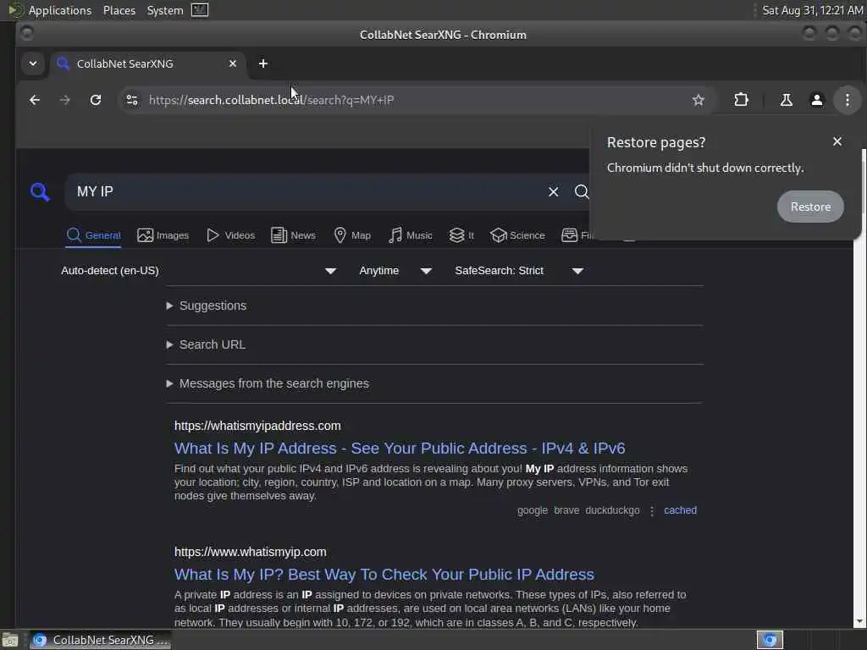
Task: Open cached link for first result
Action: [x=680, y=510]
